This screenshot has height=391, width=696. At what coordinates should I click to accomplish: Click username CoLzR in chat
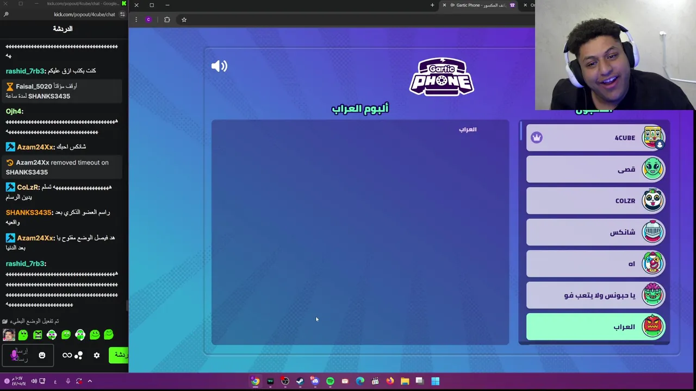[28, 187]
